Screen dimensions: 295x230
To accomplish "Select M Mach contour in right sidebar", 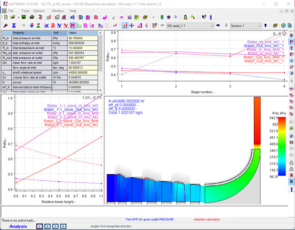I will 291,142.
